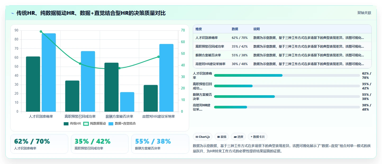Click the 维度 table column header
The width and height of the screenshot is (382, 164).
[x=199, y=29]
